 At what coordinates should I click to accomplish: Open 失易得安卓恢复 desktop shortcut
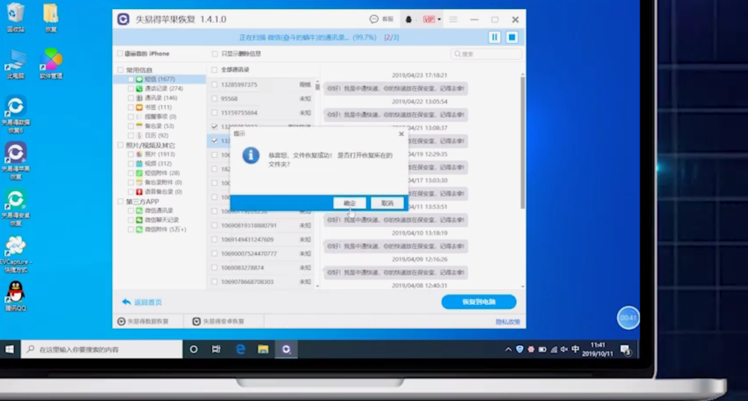[x=15, y=207]
